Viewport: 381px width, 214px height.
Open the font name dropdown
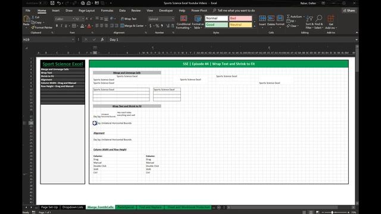click(73, 19)
